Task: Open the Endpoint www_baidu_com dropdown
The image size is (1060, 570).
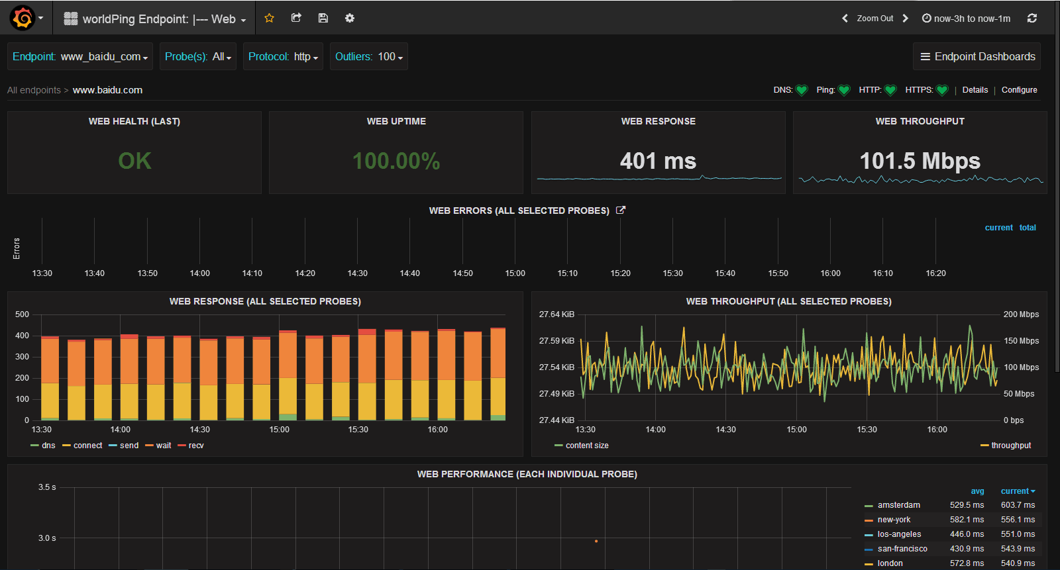Action: 80,57
